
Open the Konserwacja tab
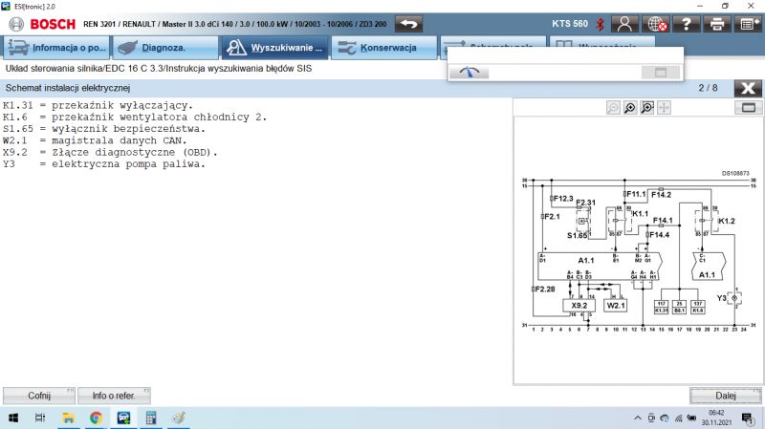[x=384, y=48]
